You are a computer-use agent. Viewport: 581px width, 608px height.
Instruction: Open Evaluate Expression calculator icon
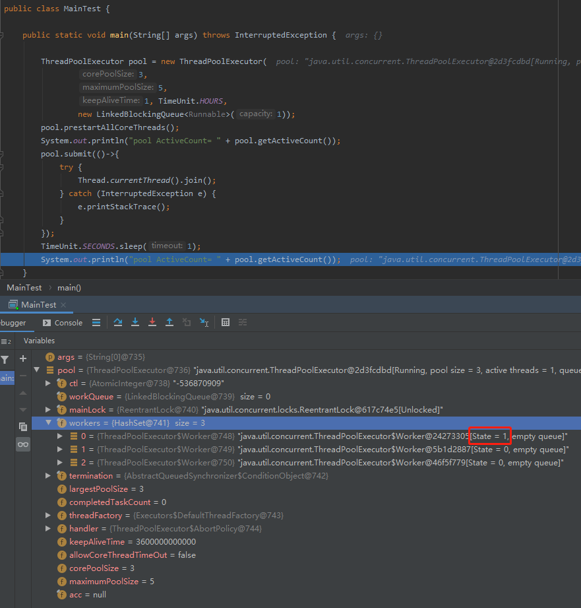coord(226,322)
